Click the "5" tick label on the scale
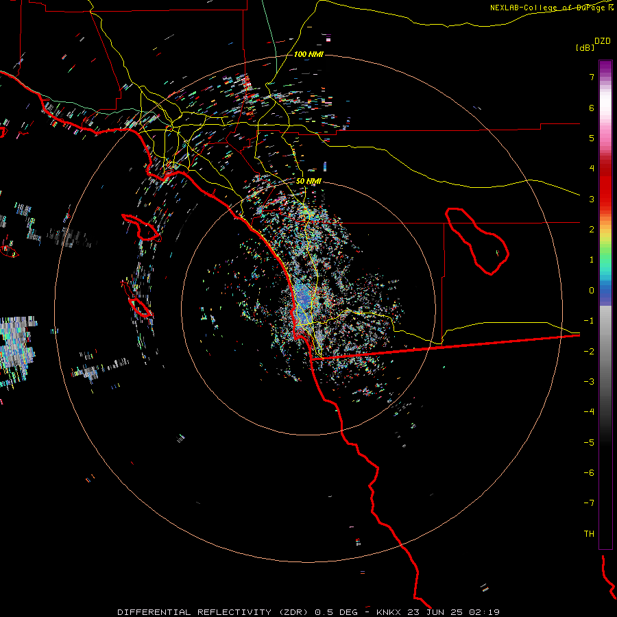This screenshot has height=617, width=617. [592, 138]
